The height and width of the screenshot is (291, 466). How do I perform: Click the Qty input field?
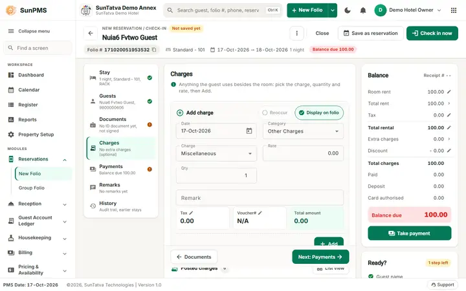[x=216, y=175]
